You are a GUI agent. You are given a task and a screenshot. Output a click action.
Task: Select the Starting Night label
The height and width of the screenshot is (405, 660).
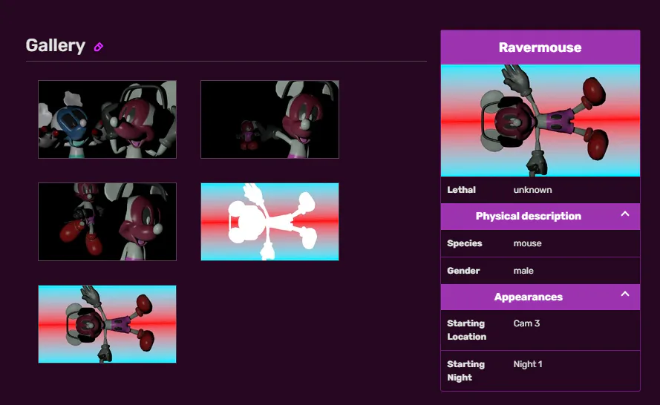465,371
